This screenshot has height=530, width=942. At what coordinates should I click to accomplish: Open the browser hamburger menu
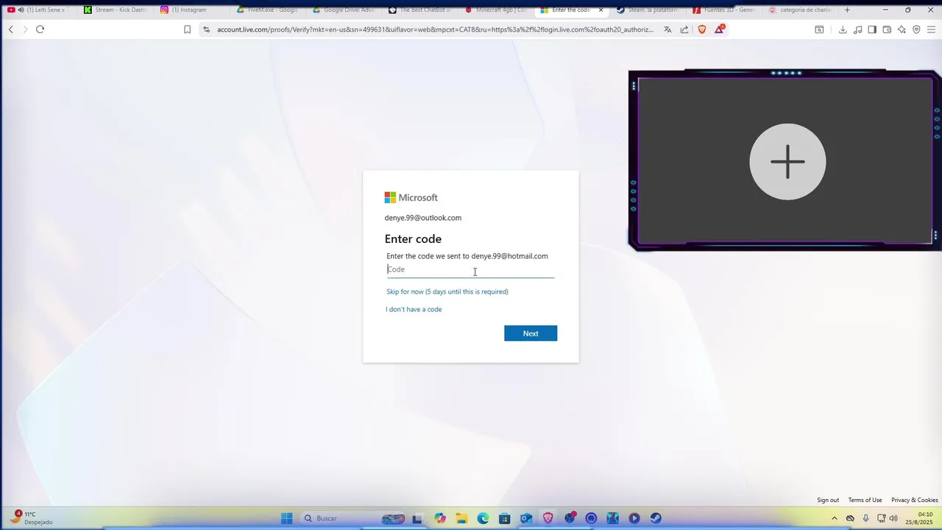(x=931, y=29)
